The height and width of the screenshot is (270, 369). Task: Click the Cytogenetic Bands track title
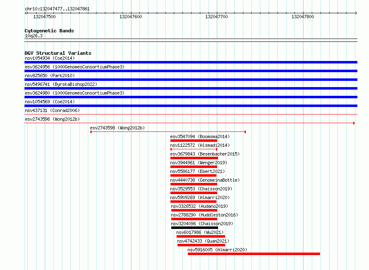point(49,31)
